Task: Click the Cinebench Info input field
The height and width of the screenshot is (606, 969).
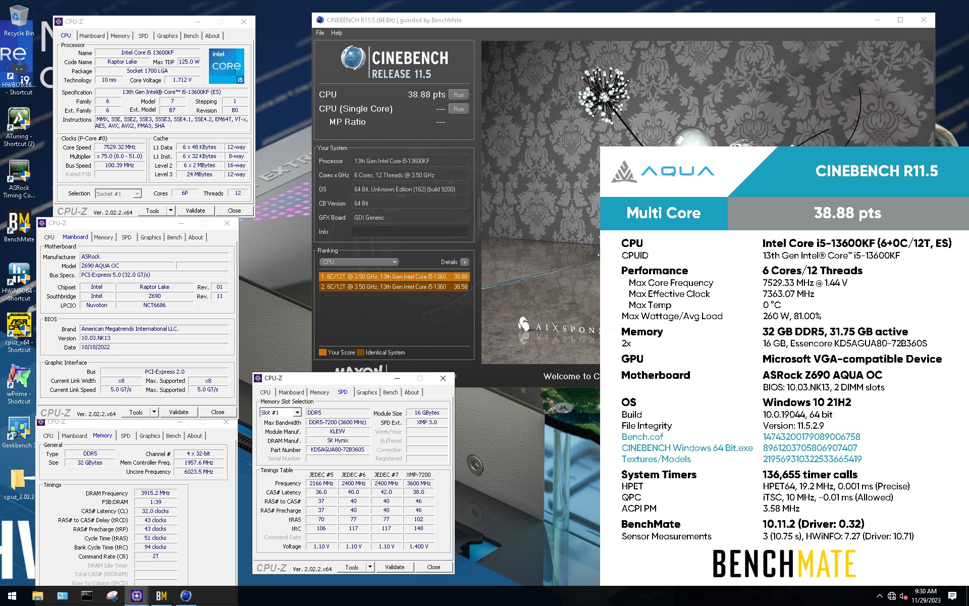Action: [x=410, y=232]
